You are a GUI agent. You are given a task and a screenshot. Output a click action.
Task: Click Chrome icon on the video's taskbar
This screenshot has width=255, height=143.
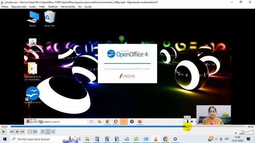click(x=108, y=122)
